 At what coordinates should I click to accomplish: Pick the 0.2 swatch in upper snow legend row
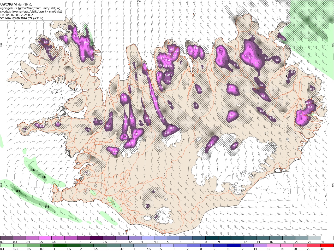click(x=7, y=238)
